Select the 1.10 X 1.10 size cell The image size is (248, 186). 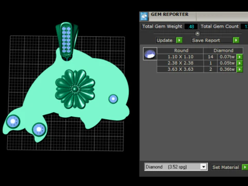coord(180,57)
